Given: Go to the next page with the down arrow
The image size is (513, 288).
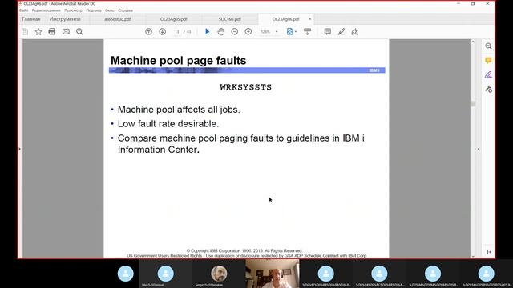Looking at the screenshot, I should [x=162, y=32].
